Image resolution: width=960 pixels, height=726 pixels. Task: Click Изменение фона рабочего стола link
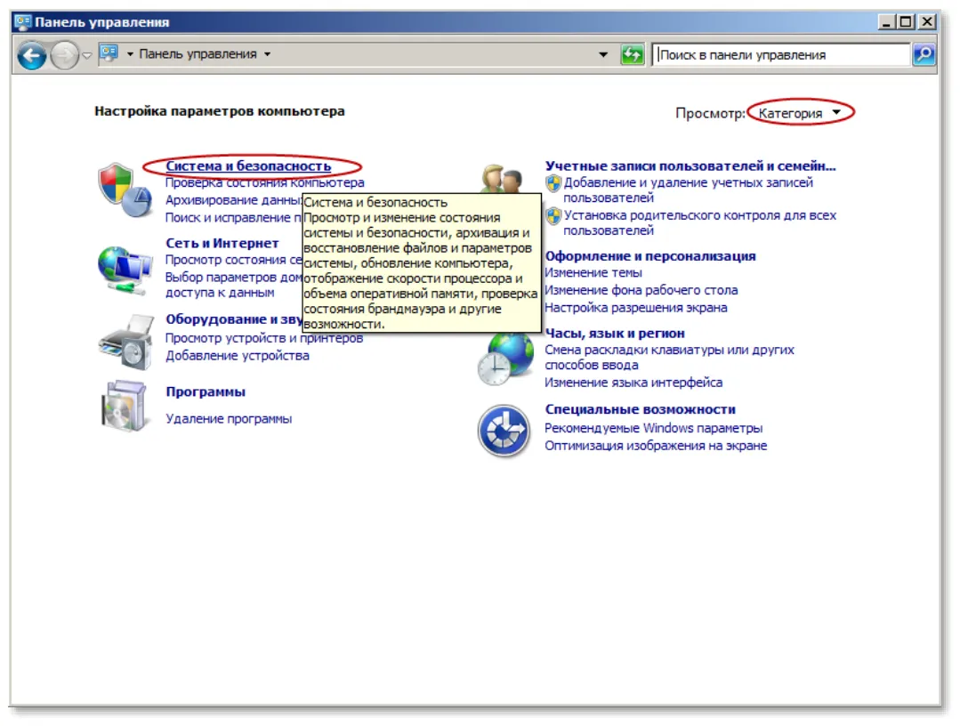(641, 290)
